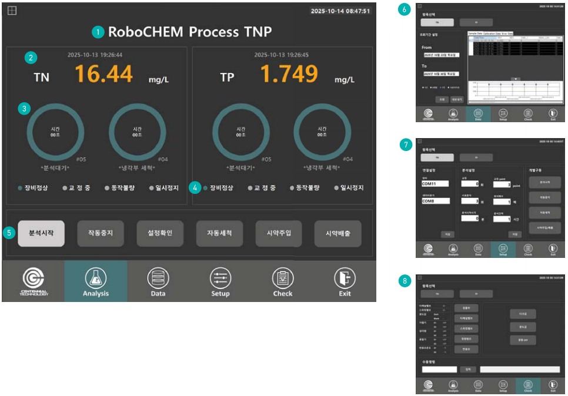
Task: Open the Setup sliders icon on main screen
Action: click(x=220, y=278)
